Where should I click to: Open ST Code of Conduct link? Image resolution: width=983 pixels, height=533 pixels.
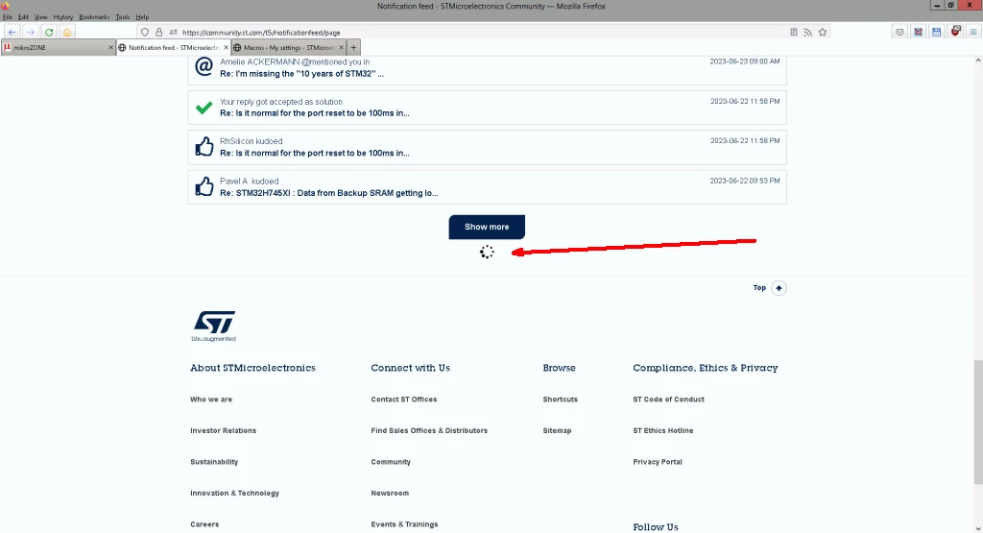(x=668, y=400)
